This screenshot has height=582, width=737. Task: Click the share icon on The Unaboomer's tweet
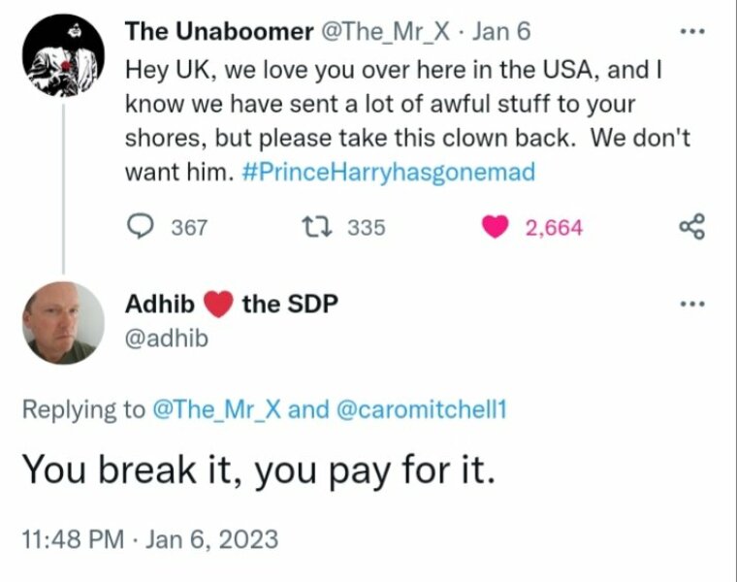[691, 227]
